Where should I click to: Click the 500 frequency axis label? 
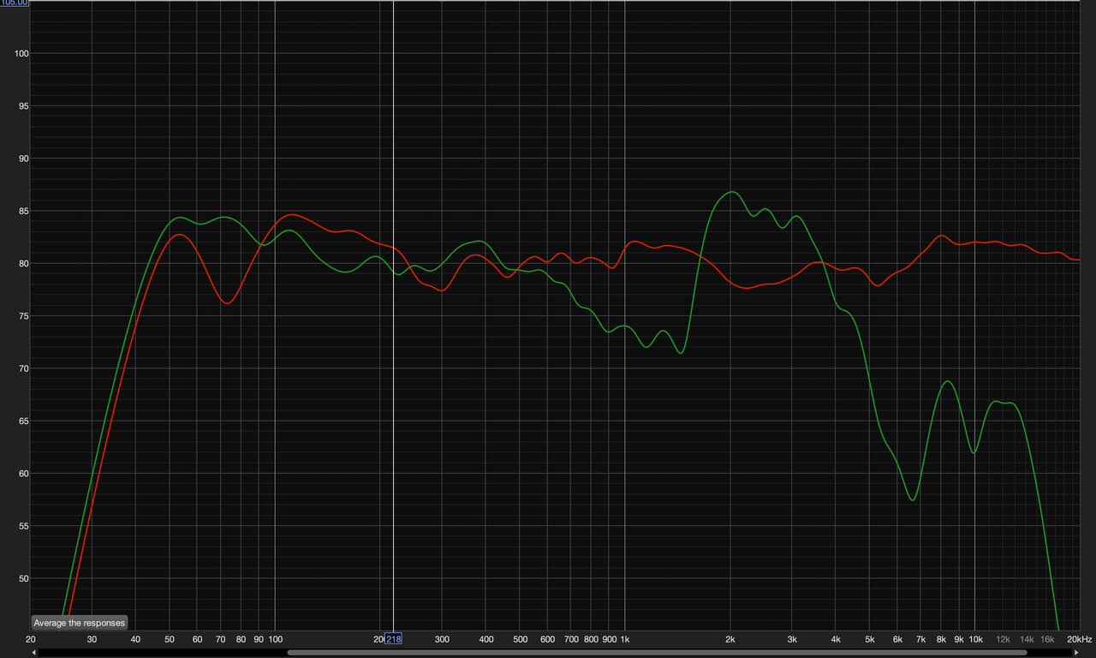pyautogui.click(x=520, y=639)
